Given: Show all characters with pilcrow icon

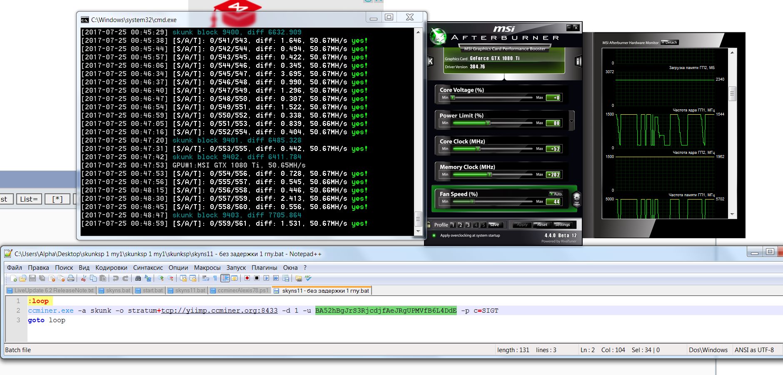Looking at the screenshot, I should [x=215, y=278].
